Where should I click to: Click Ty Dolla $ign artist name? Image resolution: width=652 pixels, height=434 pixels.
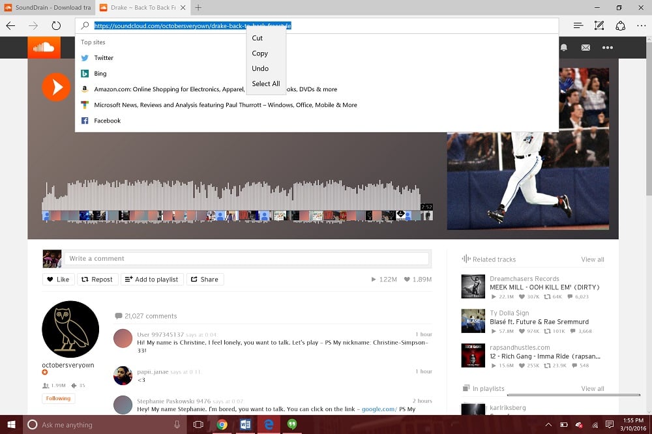[x=509, y=313]
